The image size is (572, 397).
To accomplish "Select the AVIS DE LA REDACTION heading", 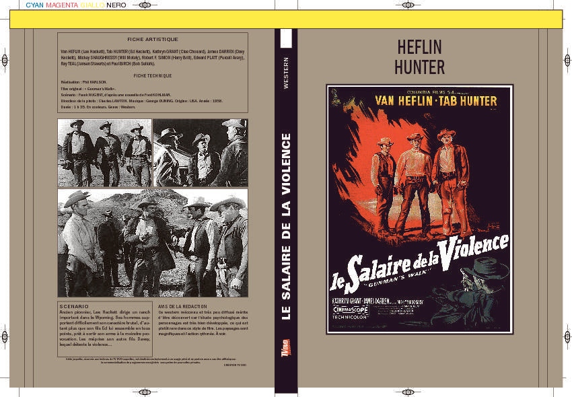I will click(x=182, y=307).
